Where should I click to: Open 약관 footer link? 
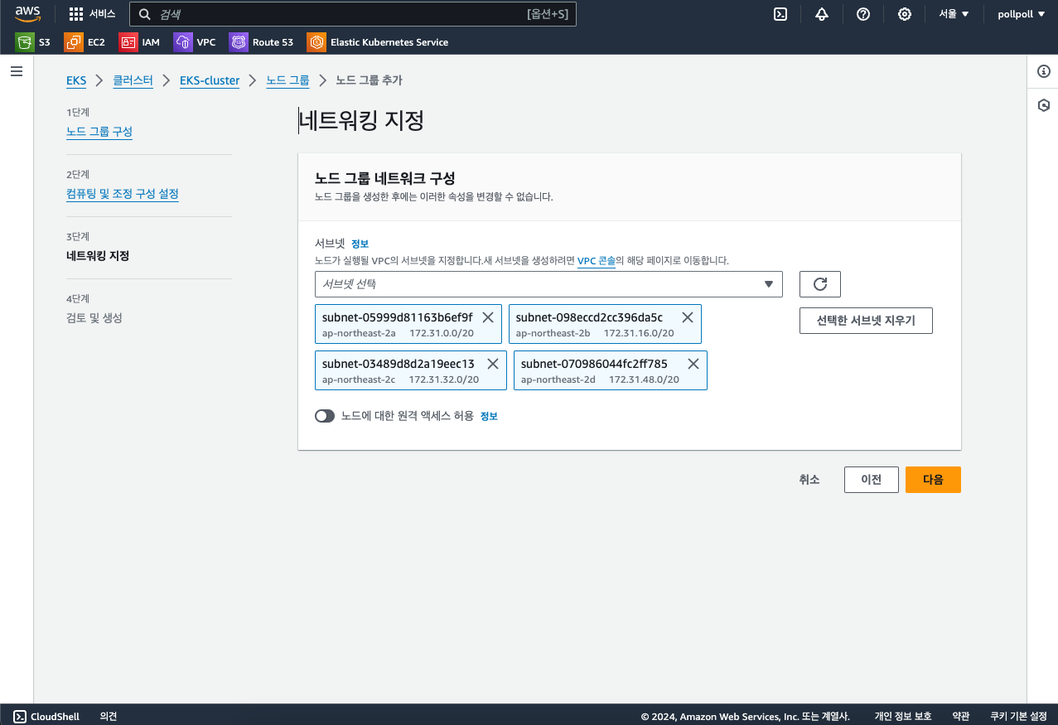pos(961,717)
